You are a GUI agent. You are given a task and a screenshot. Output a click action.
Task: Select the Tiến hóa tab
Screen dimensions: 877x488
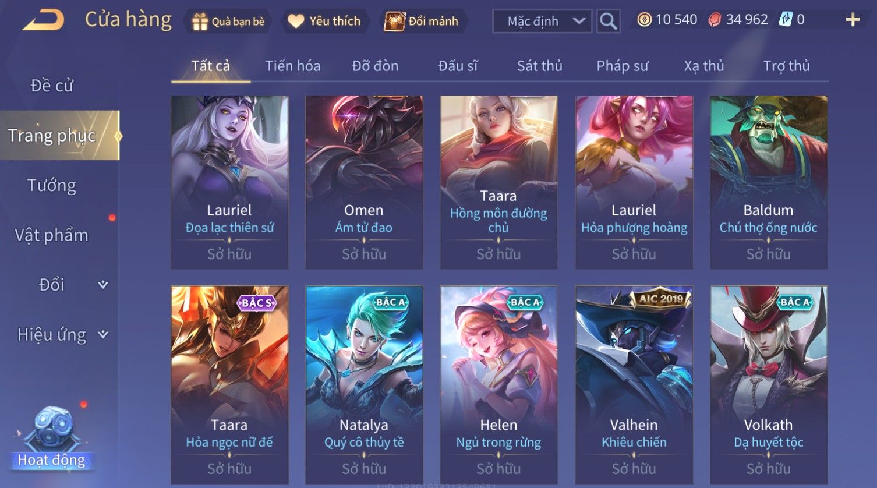point(293,66)
